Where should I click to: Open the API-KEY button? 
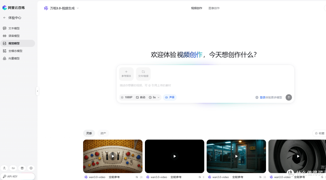pos(18,176)
